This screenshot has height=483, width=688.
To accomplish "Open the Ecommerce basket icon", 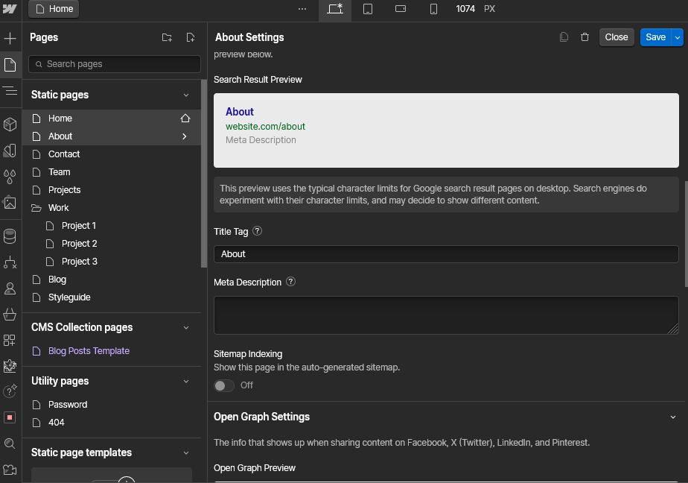I will (x=10, y=315).
